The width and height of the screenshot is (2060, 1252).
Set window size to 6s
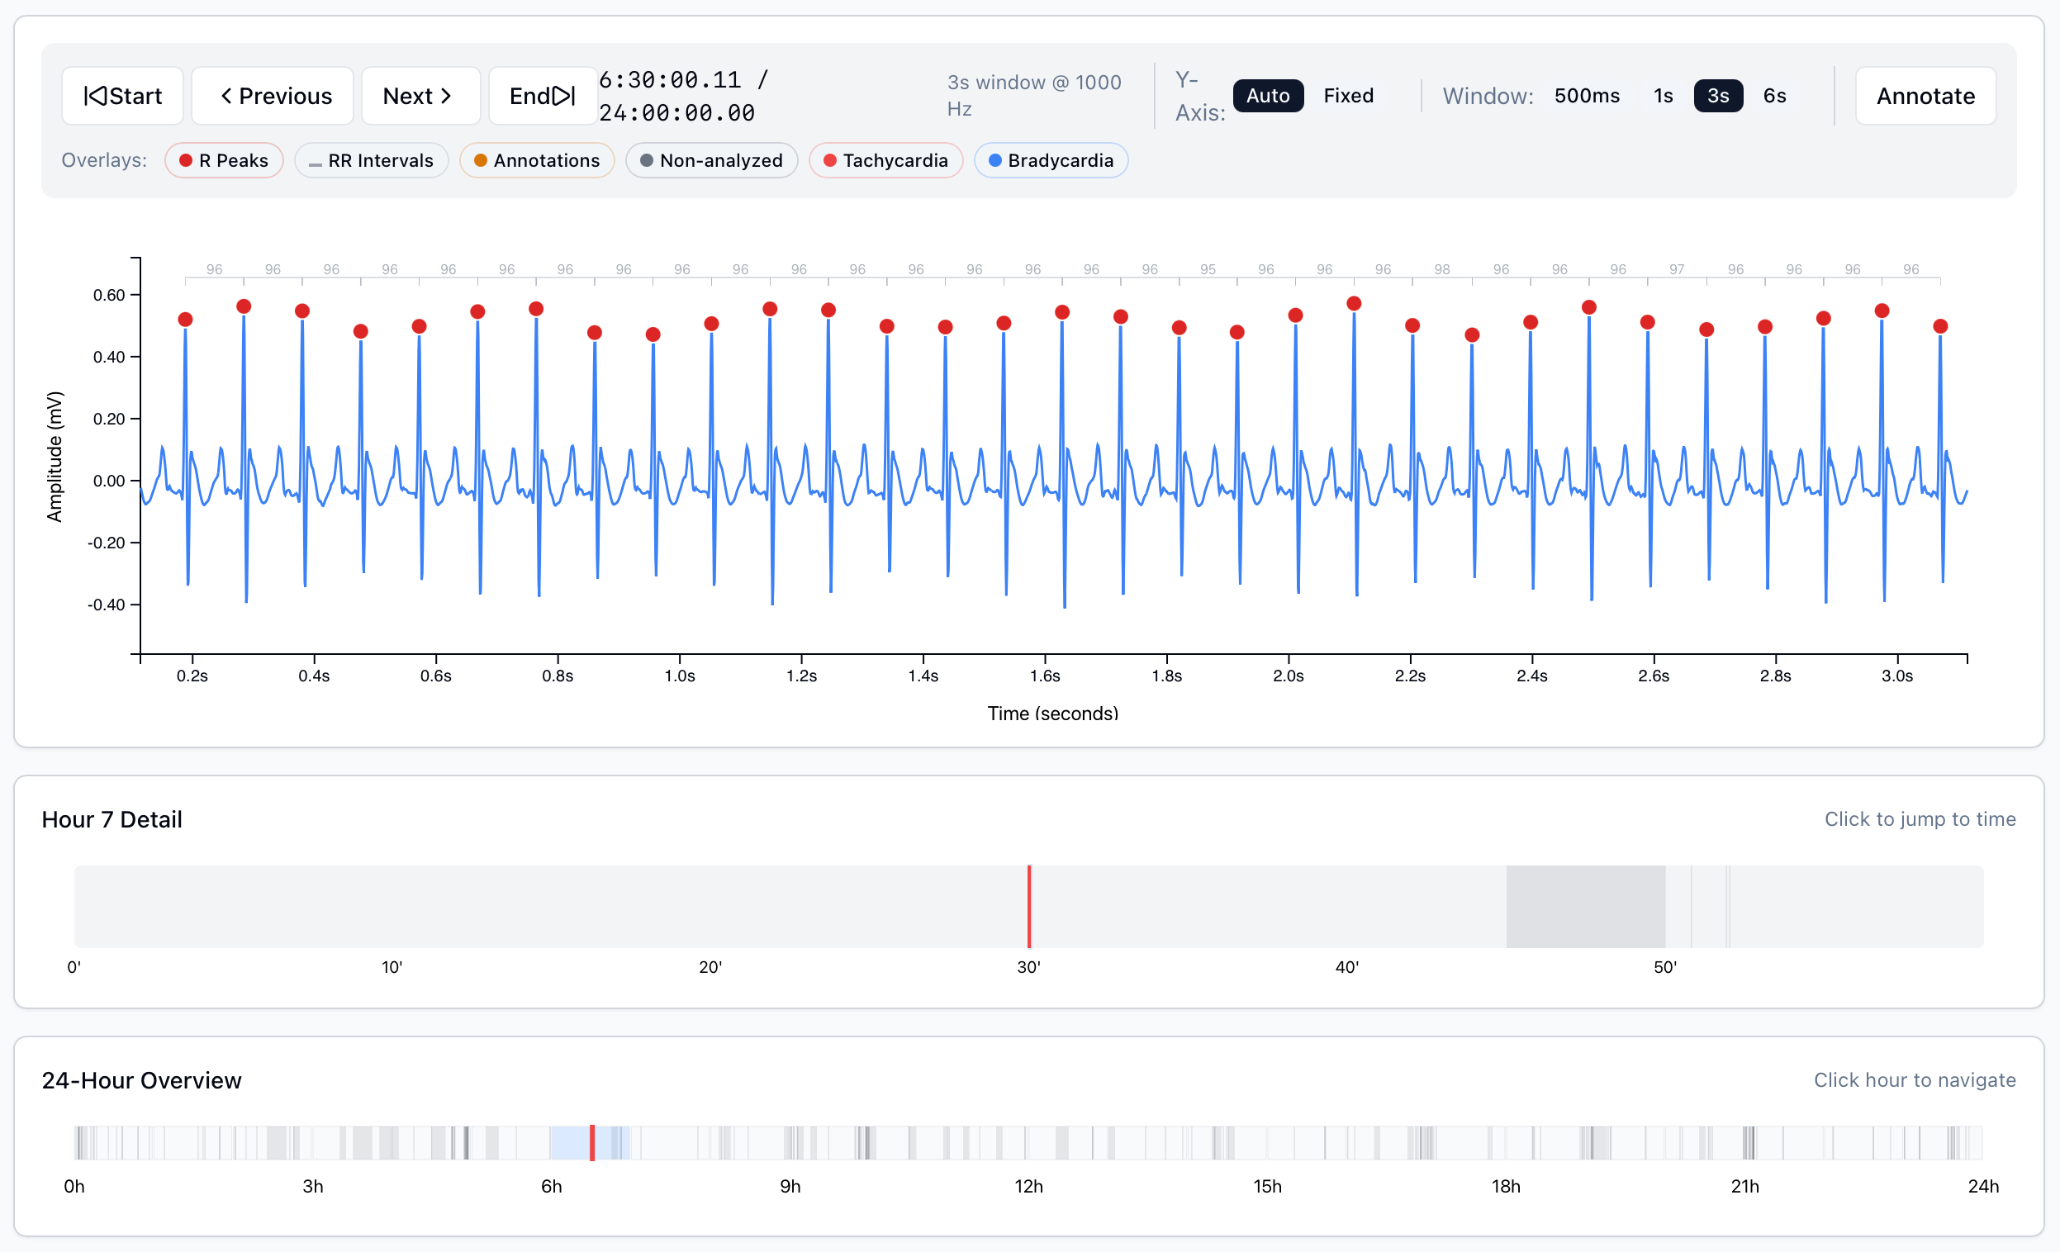1774,95
